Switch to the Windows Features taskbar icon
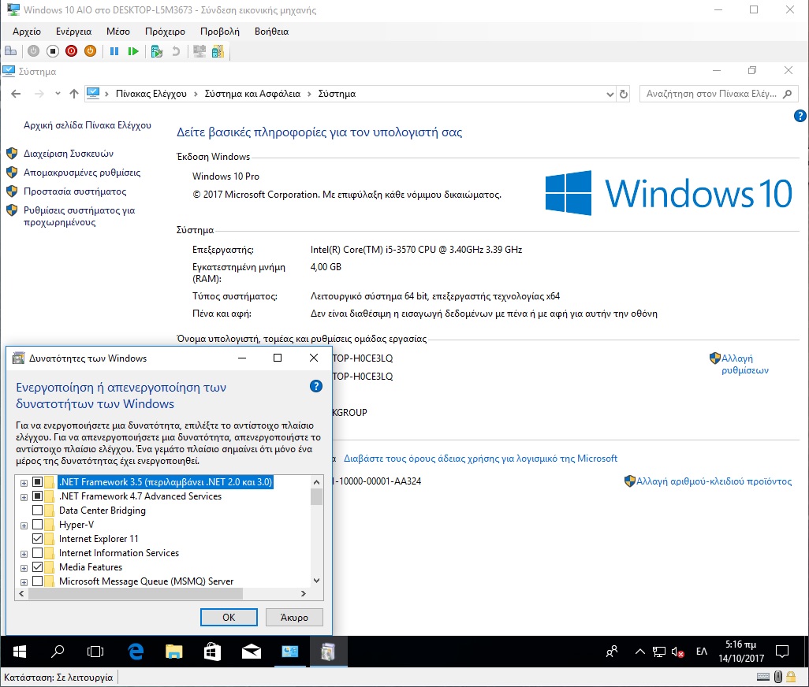809x687 pixels. click(x=328, y=652)
